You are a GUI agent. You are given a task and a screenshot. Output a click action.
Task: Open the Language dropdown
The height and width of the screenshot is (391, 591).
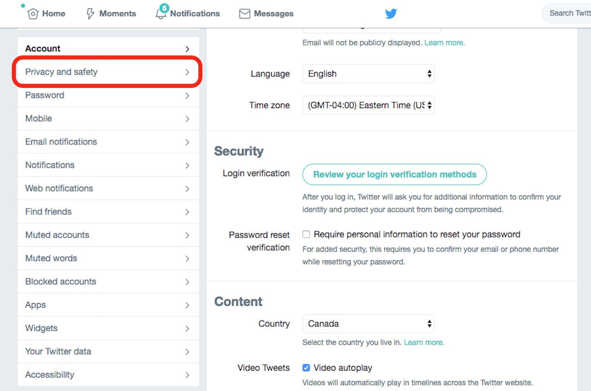coord(368,74)
